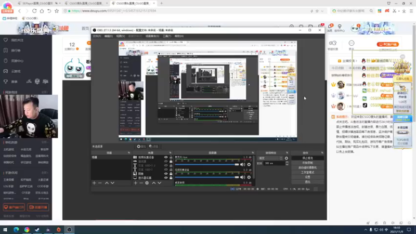
Task: Move source up in sources list
Action: [154, 183]
